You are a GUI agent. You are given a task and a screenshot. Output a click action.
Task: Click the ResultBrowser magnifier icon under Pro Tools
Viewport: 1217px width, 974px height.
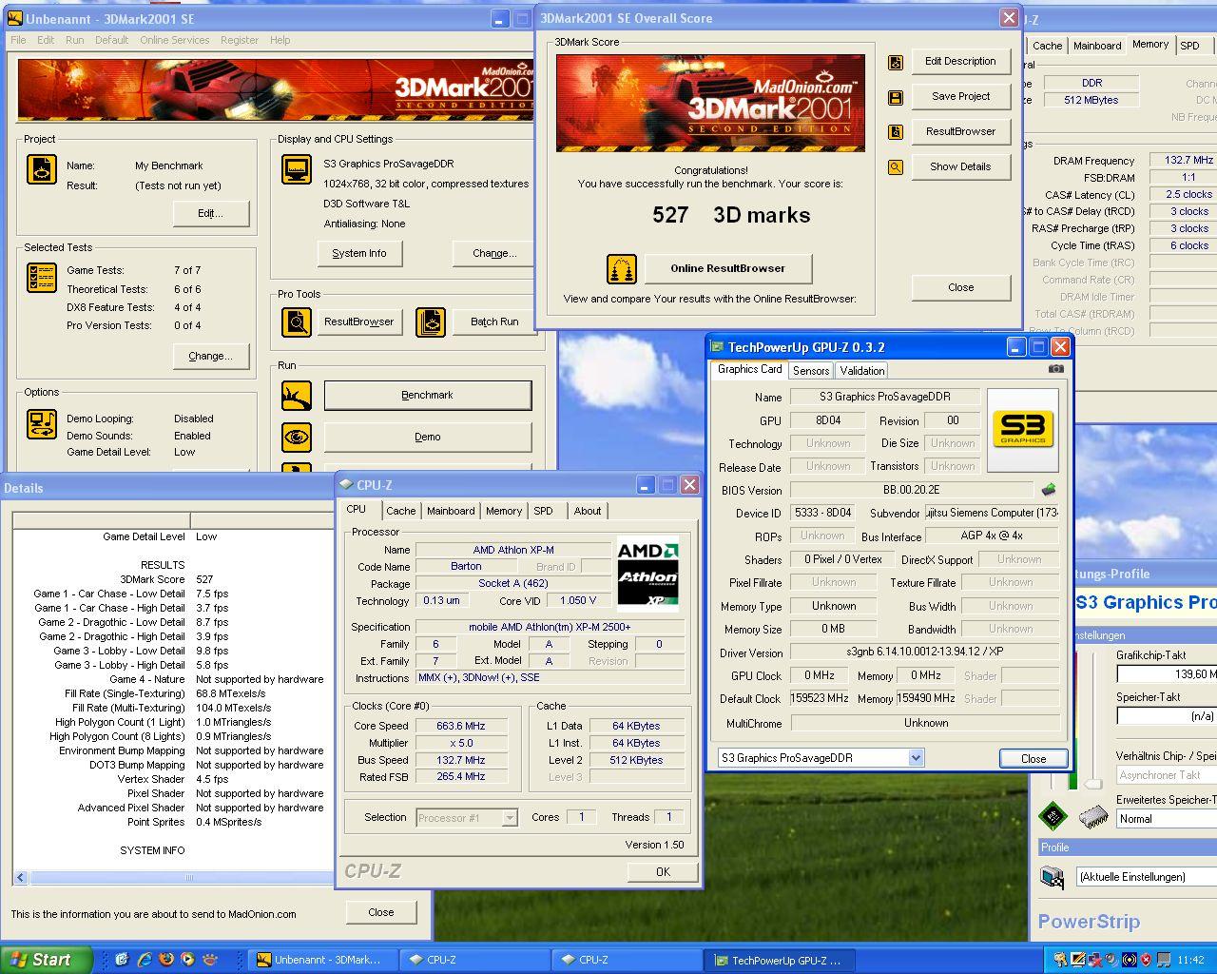pos(297,322)
